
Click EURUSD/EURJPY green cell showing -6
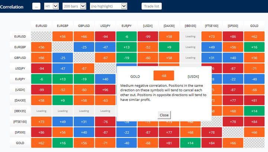pyautogui.click(x=126, y=37)
